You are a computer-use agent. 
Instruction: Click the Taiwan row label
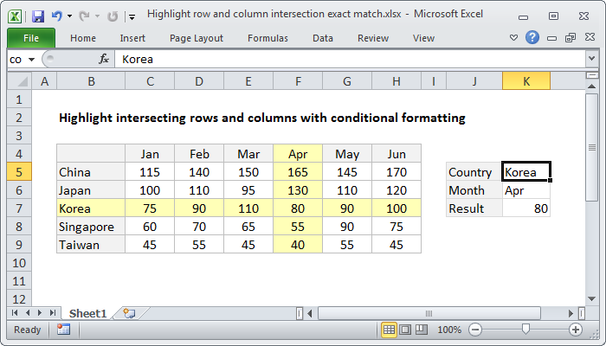pyautogui.click(x=91, y=245)
